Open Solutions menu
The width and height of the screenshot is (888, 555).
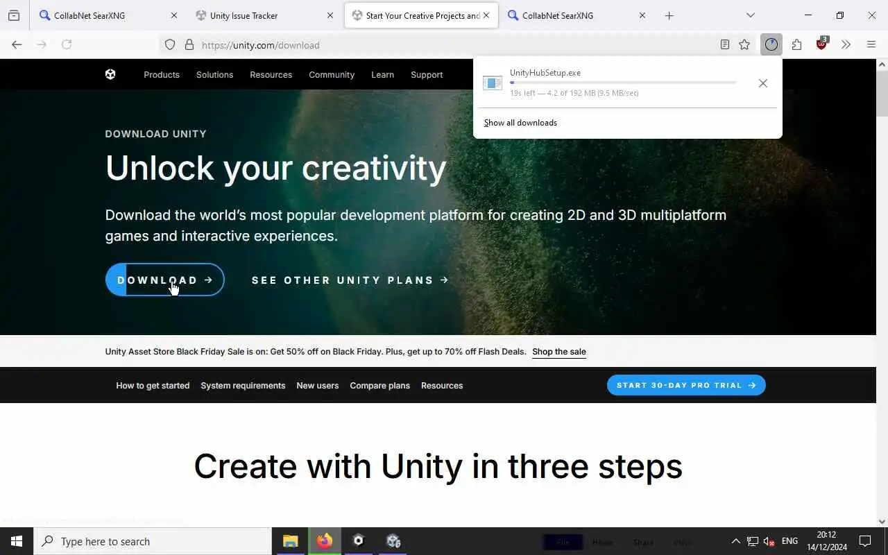[214, 74]
